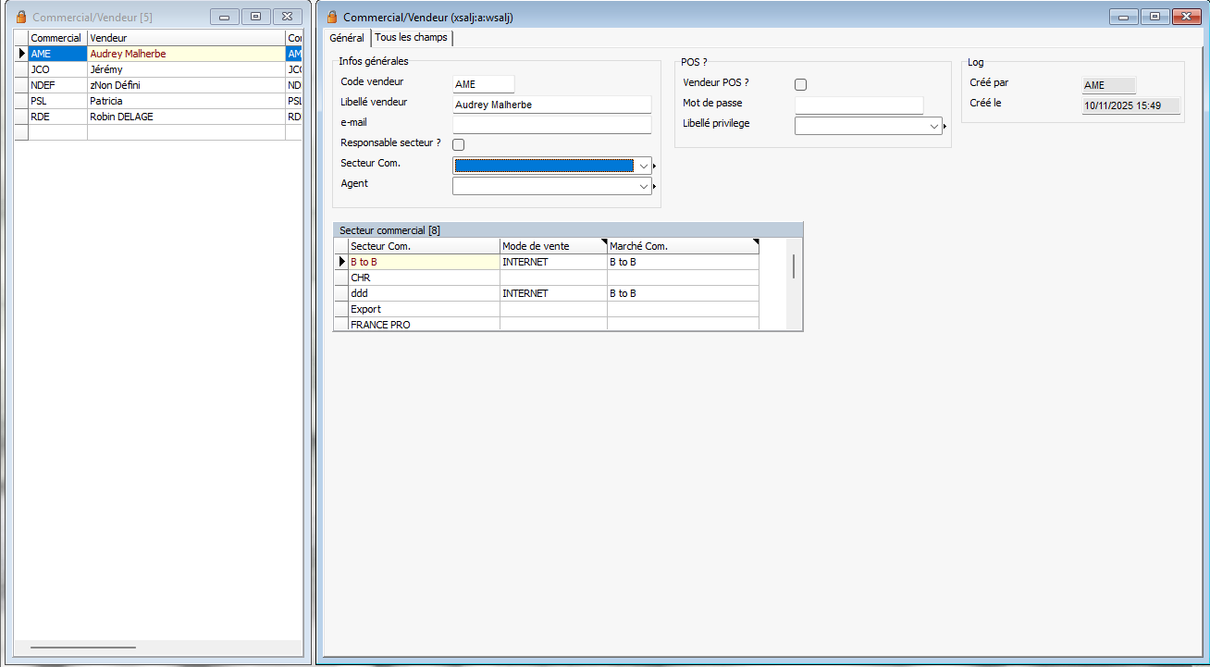Toggle the Responsable secteur ? checkbox

[458, 144]
